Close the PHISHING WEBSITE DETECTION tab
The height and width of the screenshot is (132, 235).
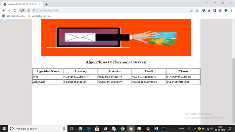coord(40,4)
